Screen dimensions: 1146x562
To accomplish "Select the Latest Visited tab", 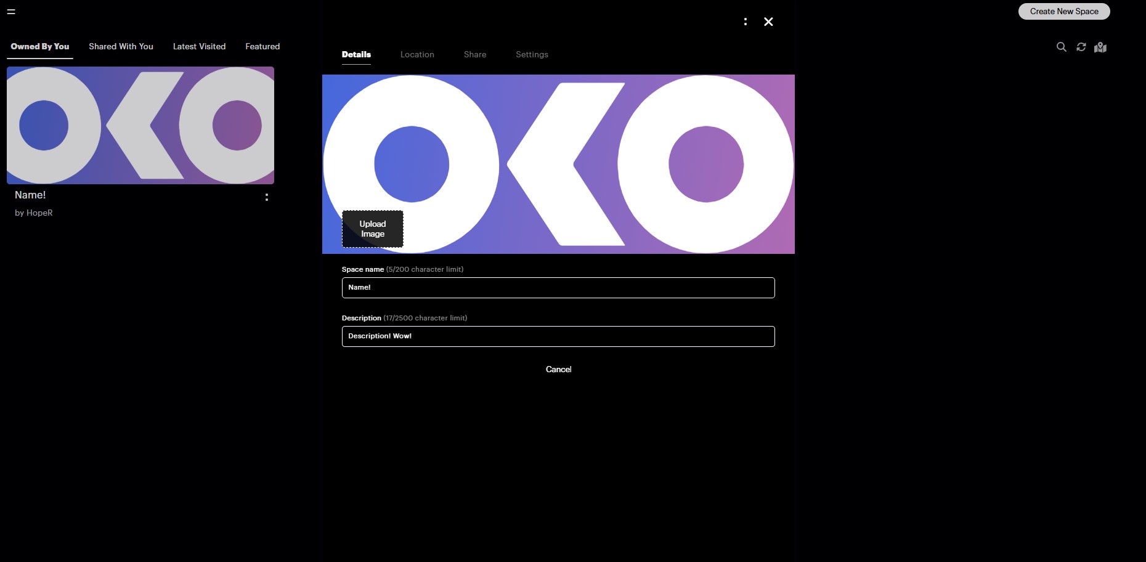I will tap(199, 46).
